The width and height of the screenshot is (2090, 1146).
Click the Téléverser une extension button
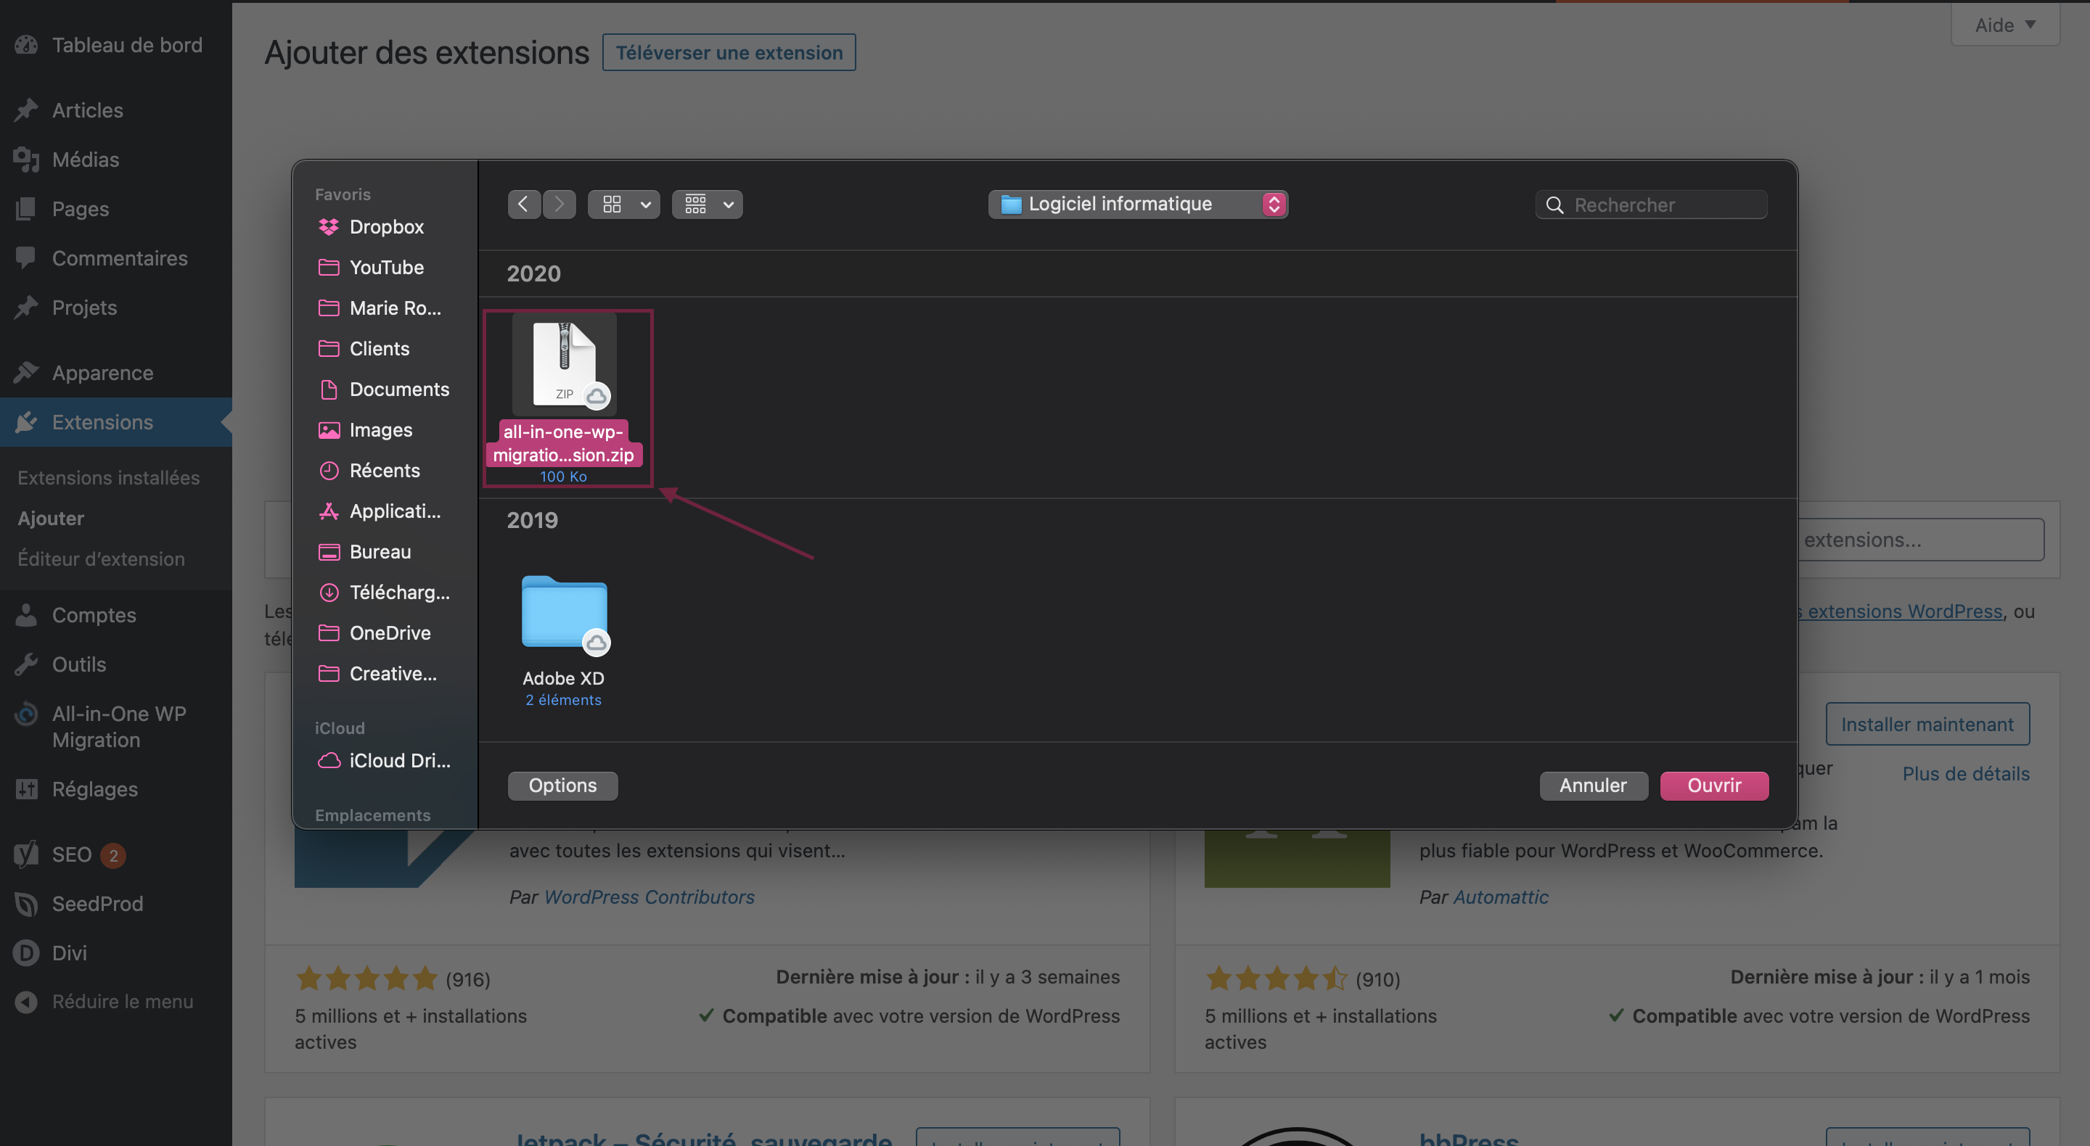(x=729, y=53)
